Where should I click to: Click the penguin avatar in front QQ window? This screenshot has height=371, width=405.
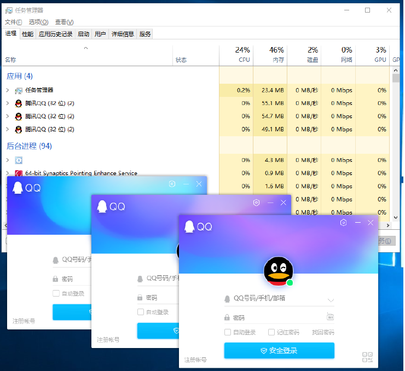pos(278,271)
